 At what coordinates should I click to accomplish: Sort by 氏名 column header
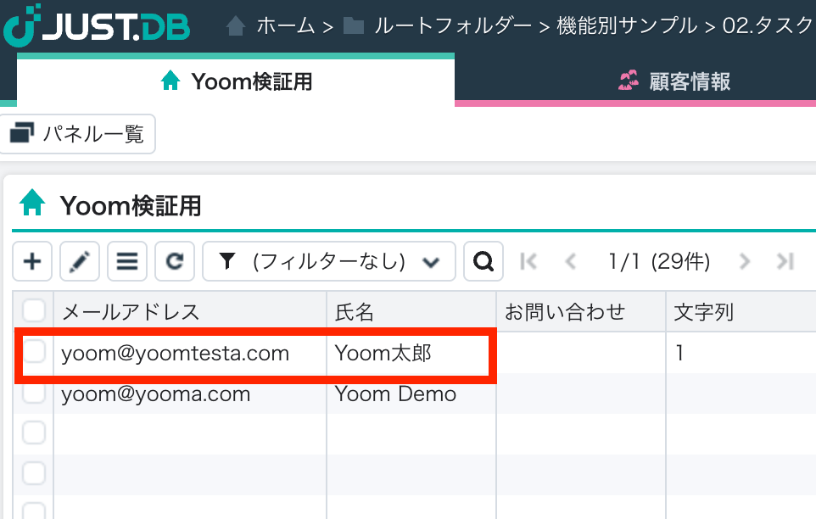coord(411,312)
